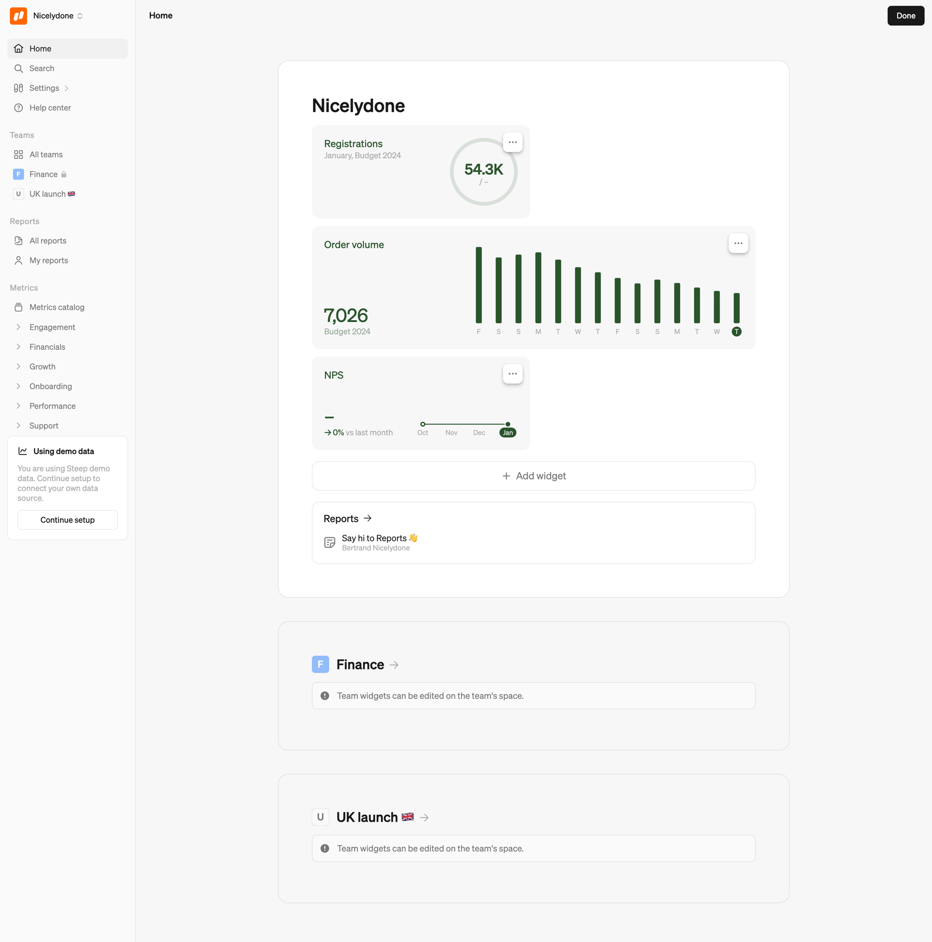Click Add widget

pyautogui.click(x=533, y=476)
